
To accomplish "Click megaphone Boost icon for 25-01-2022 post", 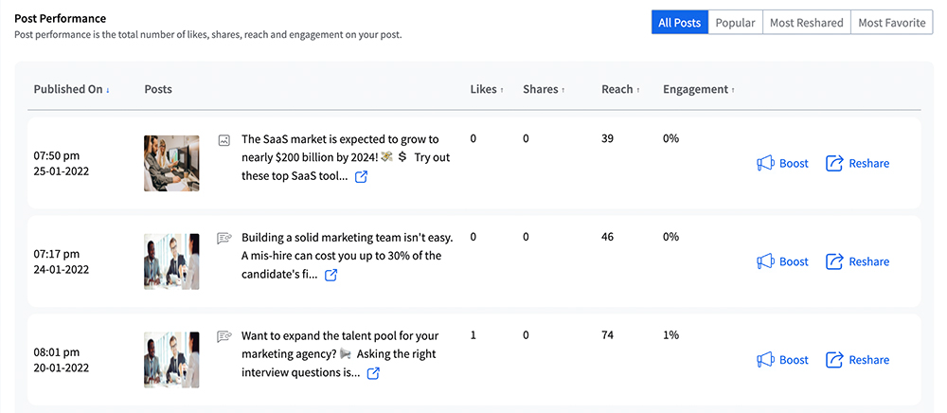I will [766, 164].
